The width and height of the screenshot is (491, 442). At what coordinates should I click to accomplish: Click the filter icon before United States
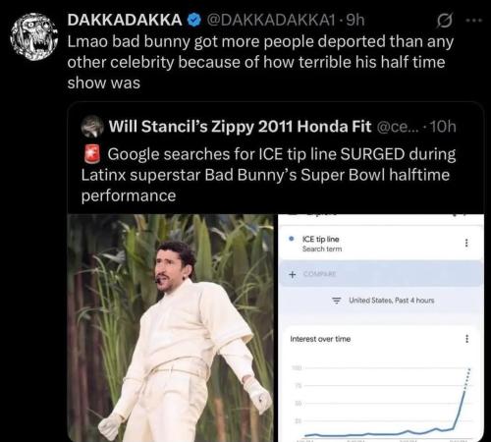(337, 301)
